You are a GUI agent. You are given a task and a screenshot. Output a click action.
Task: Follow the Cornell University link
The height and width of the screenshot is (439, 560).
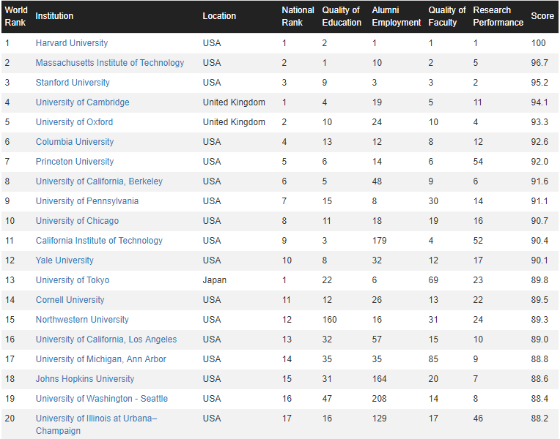(70, 300)
